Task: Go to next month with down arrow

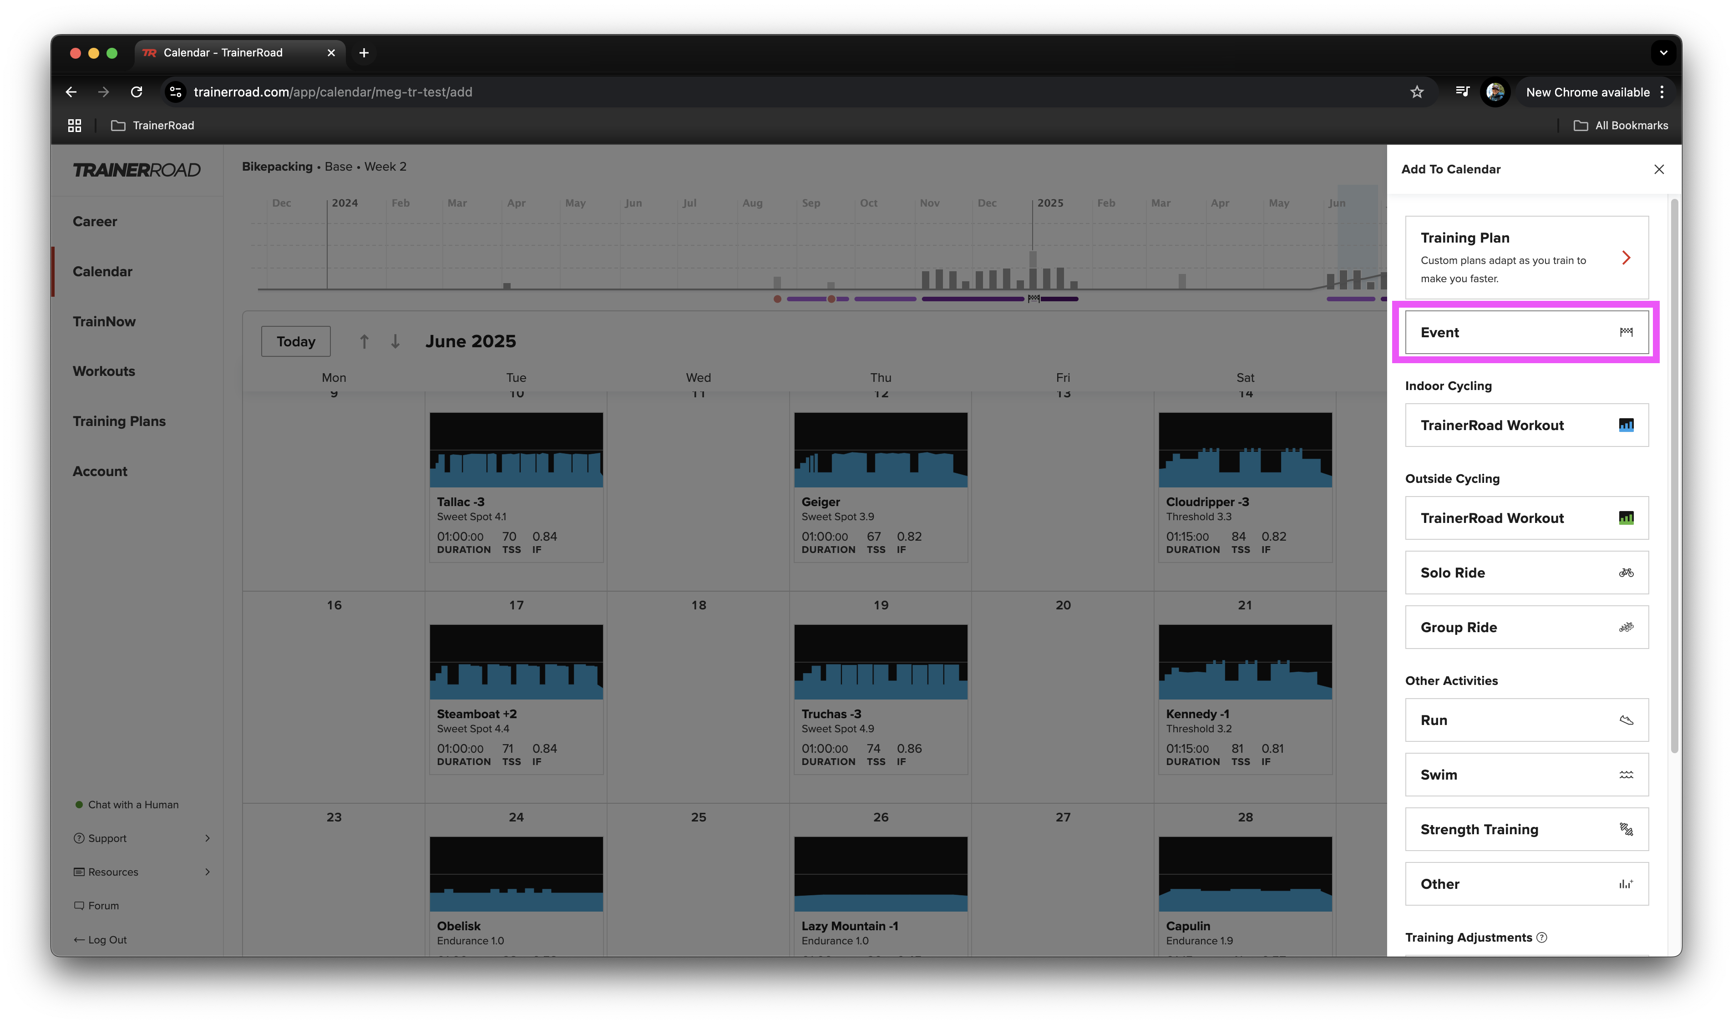Action: pyautogui.click(x=395, y=341)
